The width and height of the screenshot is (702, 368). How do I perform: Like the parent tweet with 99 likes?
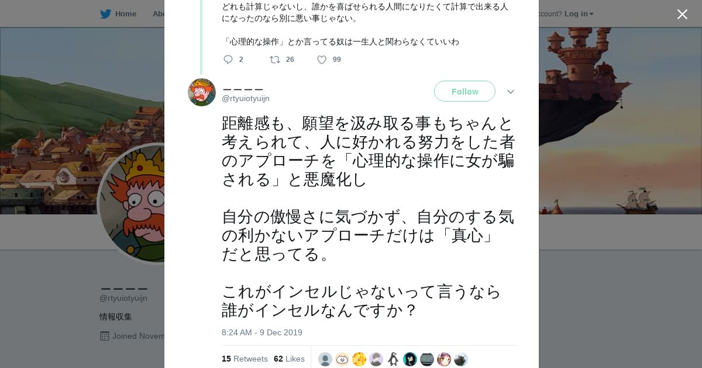click(x=322, y=60)
